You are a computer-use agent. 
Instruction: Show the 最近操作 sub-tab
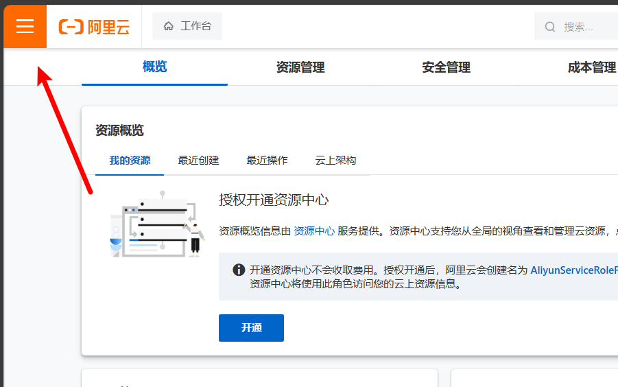267,160
